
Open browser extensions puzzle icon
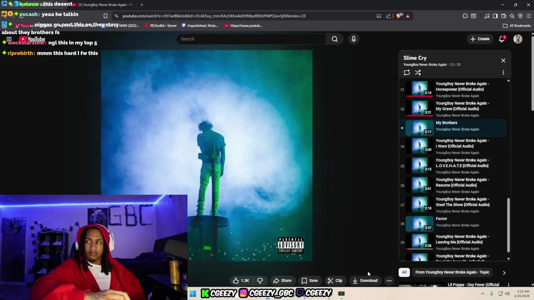465,16
